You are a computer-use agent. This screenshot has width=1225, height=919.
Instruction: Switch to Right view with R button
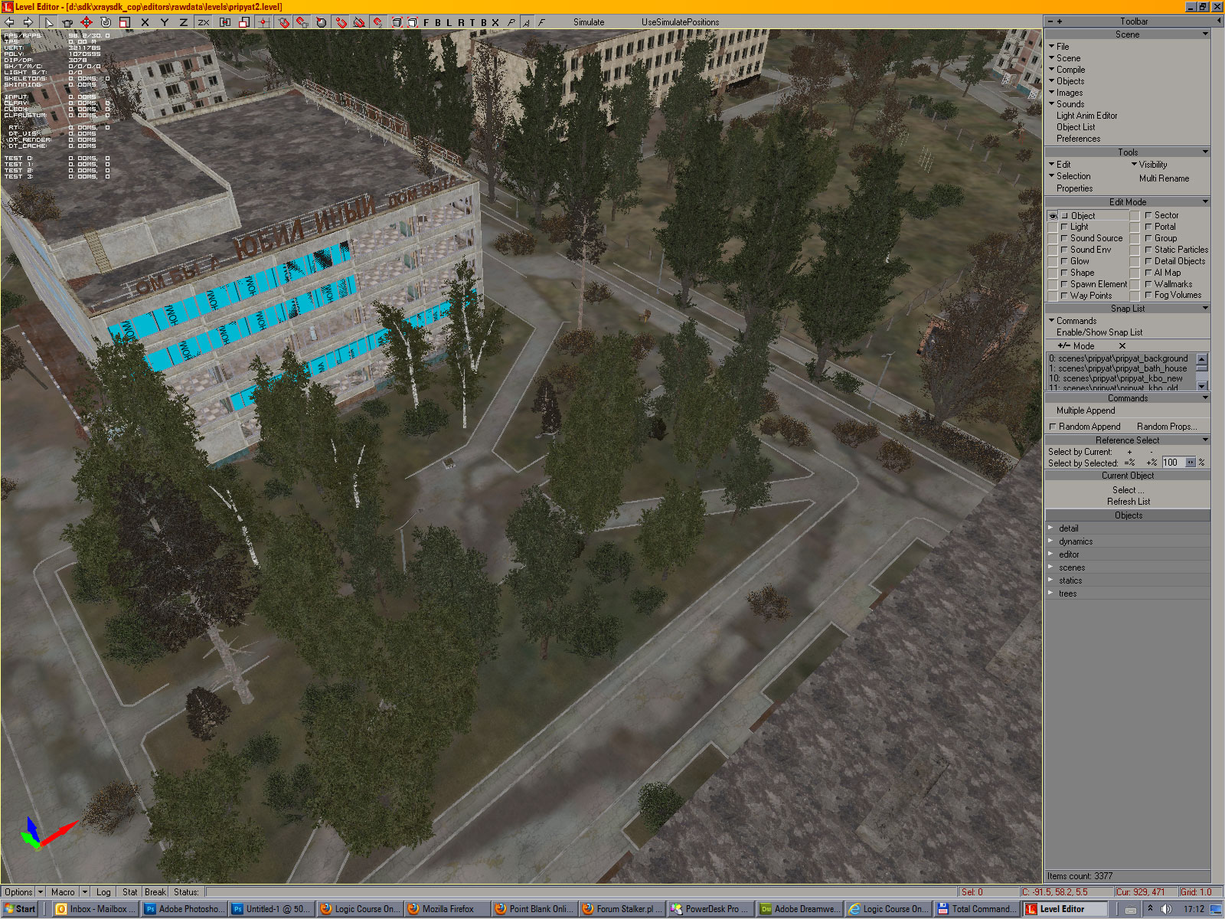pyautogui.click(x=461, y=22)
